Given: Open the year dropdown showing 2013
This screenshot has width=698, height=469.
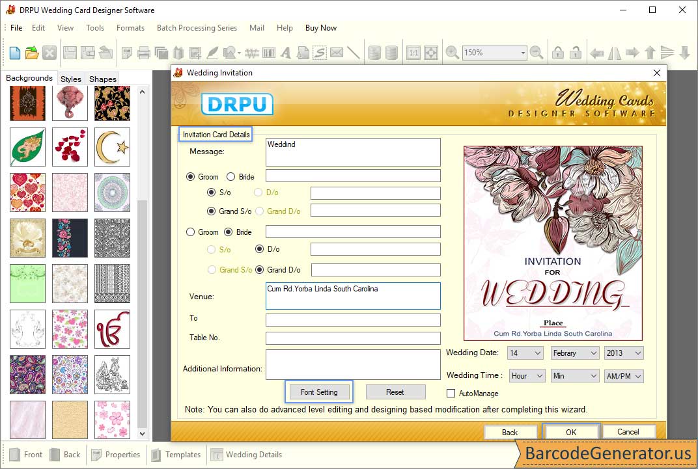Looking at the screenshot, I should pos(624,353).
